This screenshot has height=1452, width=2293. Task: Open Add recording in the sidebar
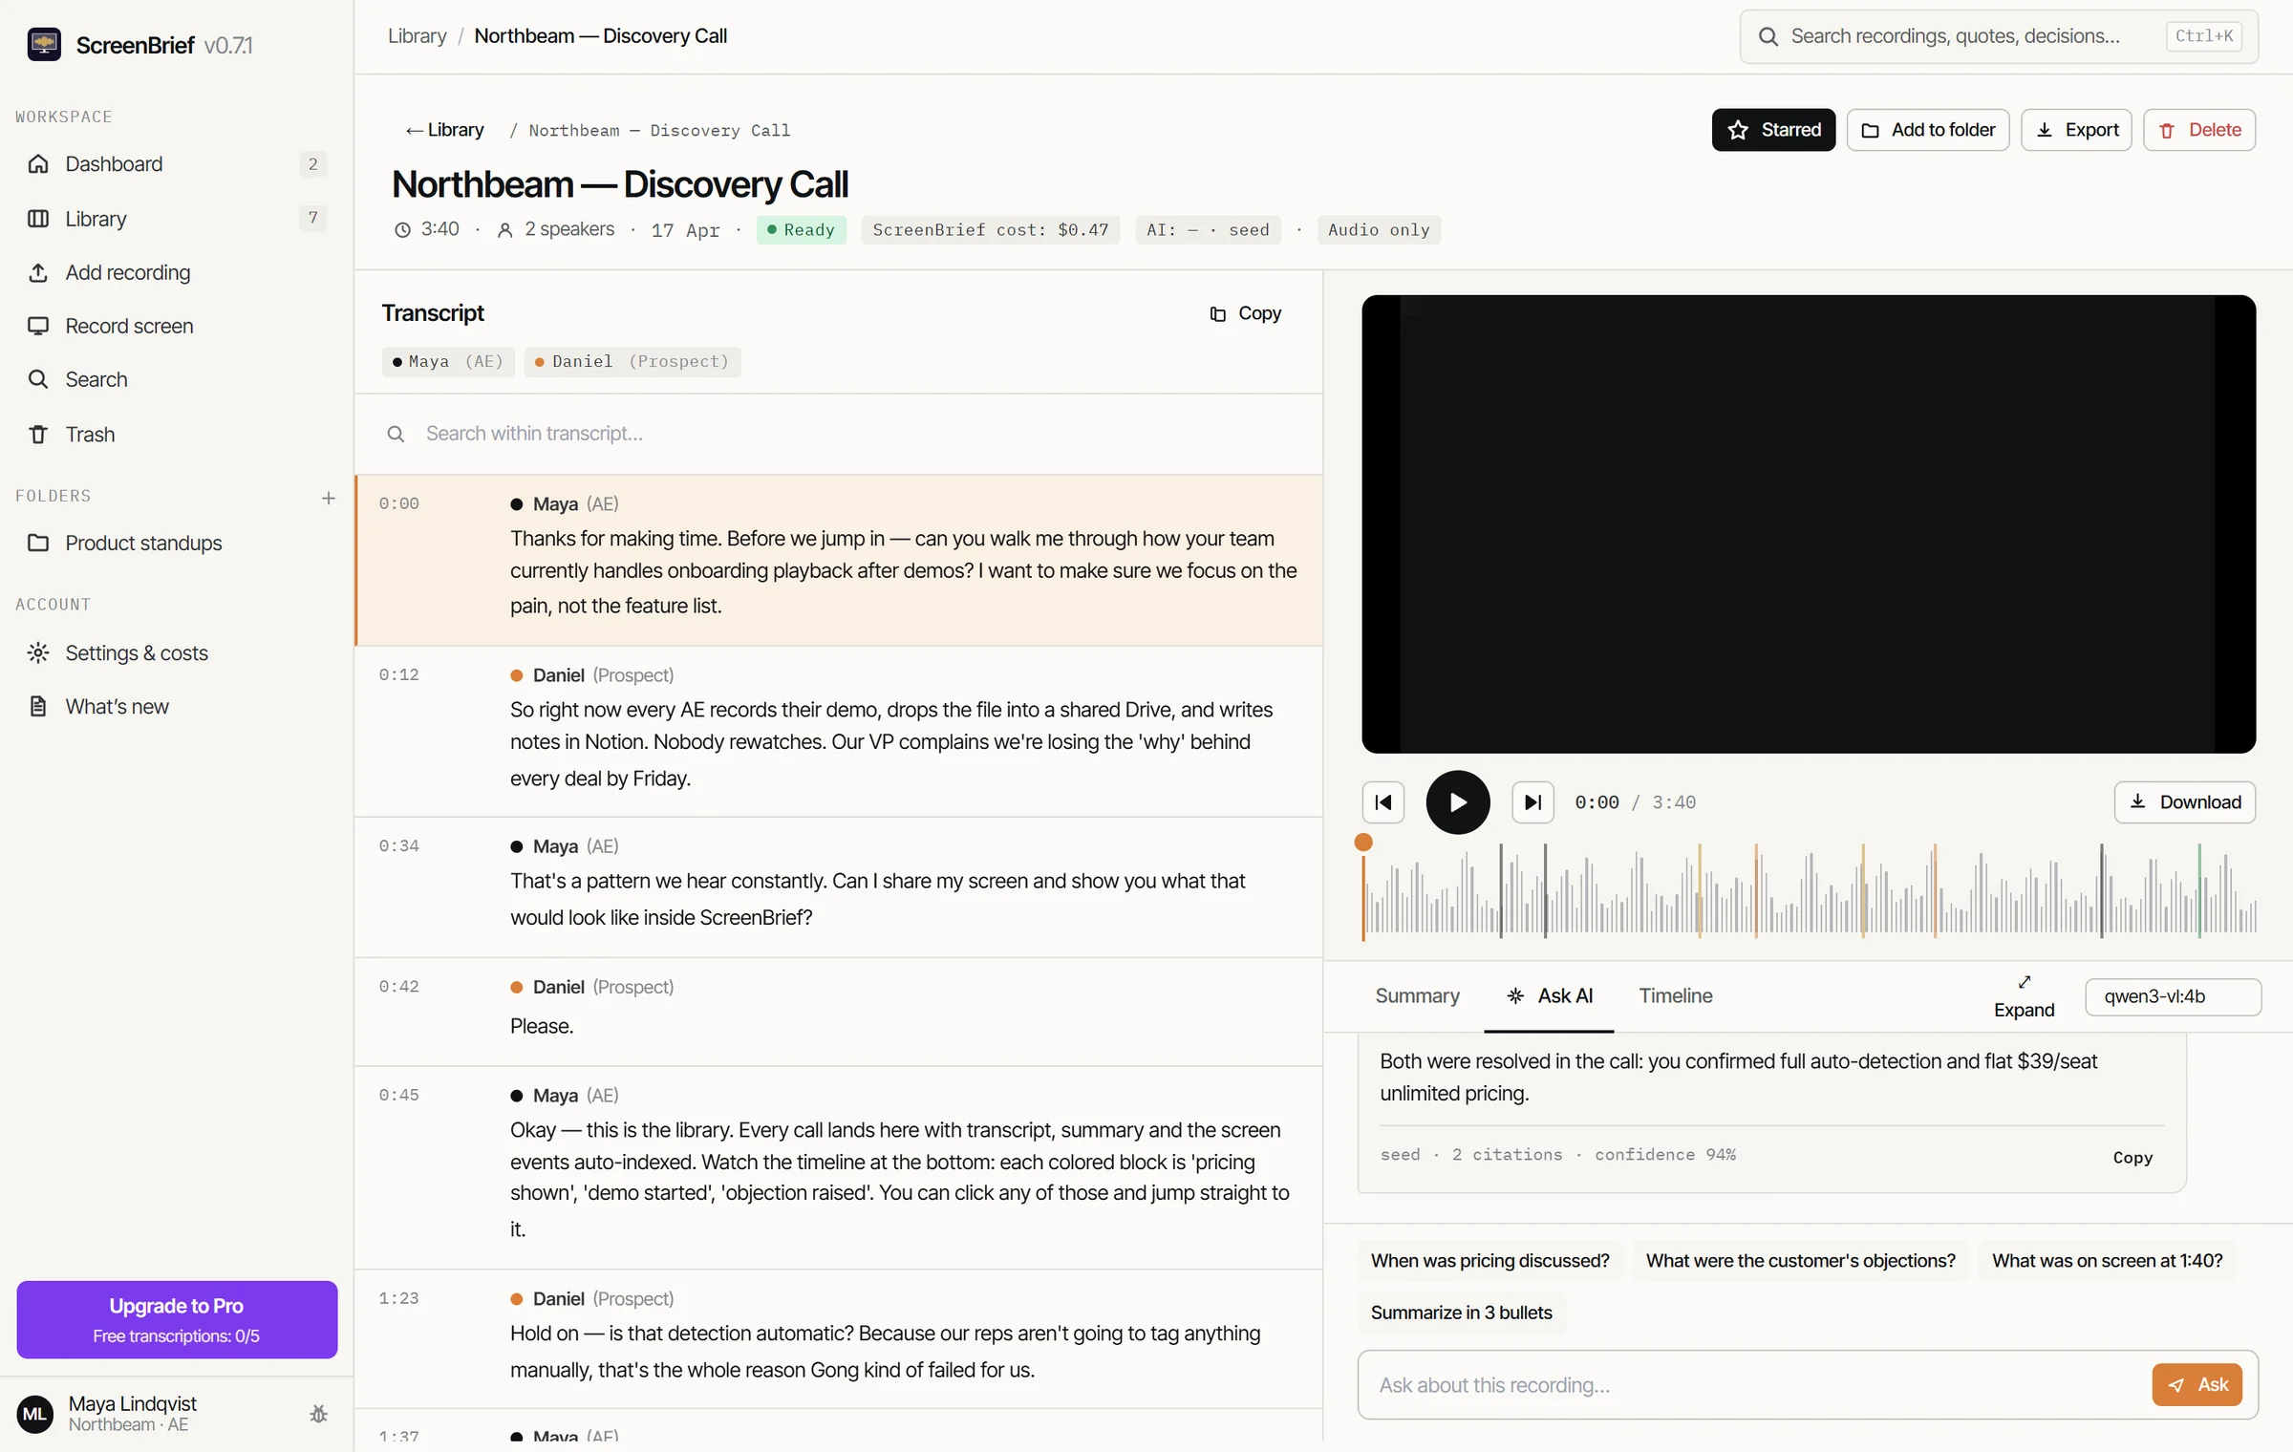point(177,272)
